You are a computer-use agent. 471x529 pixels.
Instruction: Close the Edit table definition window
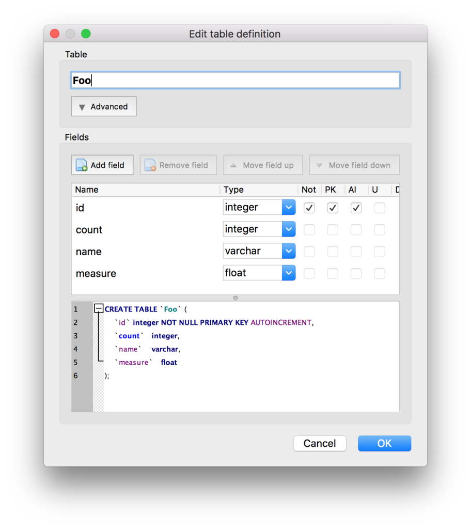(x=55, y=34)
